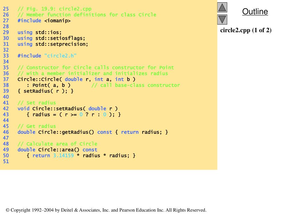Select the double Circle::area() const line
The width and height of the screenshot is (293, 220).
point(57,150)
